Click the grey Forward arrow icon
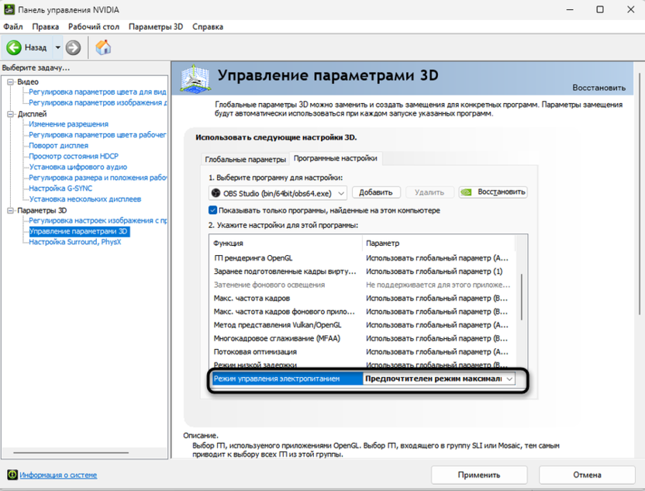645x491 pixels. pos(73,48)
